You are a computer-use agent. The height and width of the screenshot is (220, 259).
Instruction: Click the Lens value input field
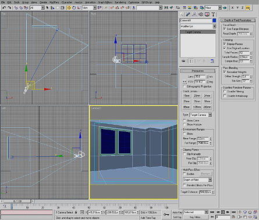(200, 77)
